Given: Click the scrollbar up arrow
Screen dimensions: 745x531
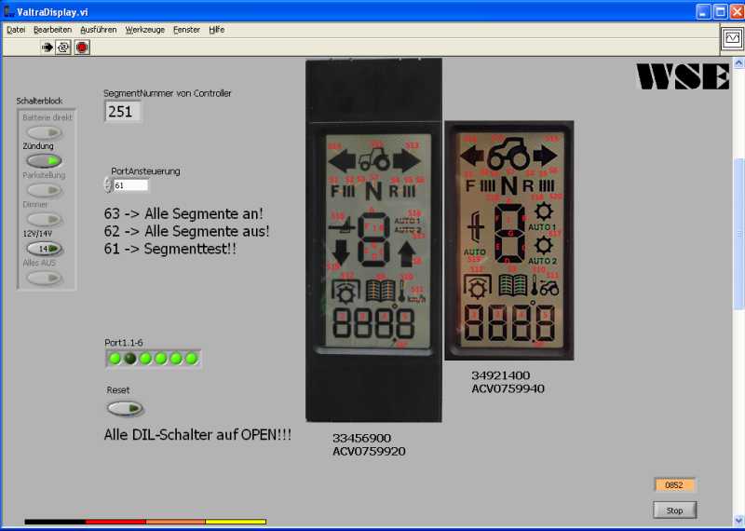Looking at the screenshot, I should 739,62.
